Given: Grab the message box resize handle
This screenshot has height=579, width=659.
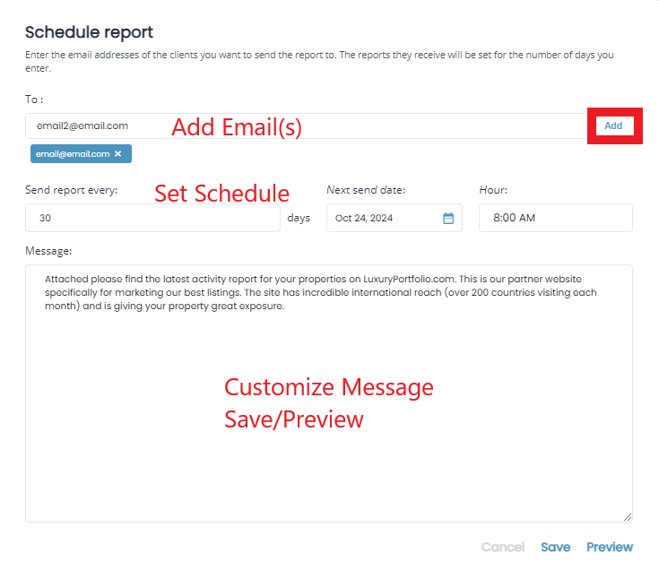Looking at the screenshot, I should coord(628,517).
